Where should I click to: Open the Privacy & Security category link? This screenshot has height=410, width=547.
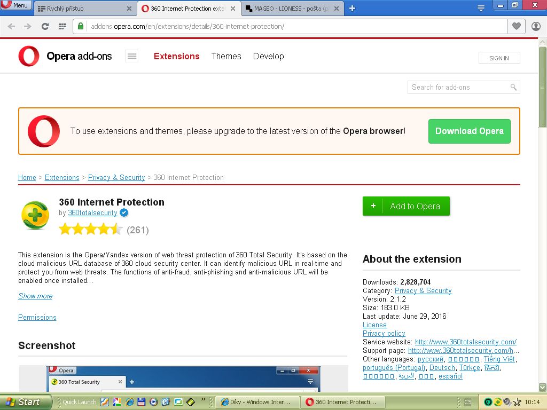pos(423,291)
